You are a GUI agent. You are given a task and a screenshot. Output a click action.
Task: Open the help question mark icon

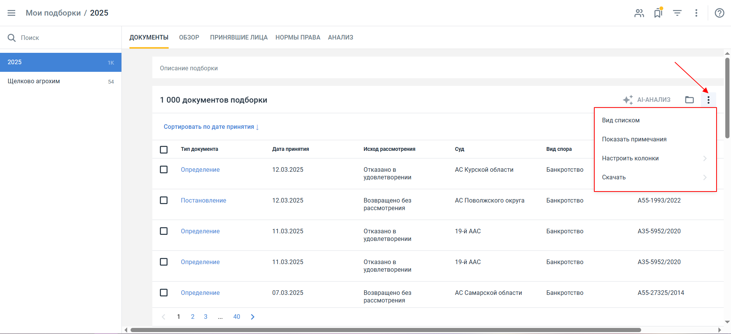click(719, 13)
